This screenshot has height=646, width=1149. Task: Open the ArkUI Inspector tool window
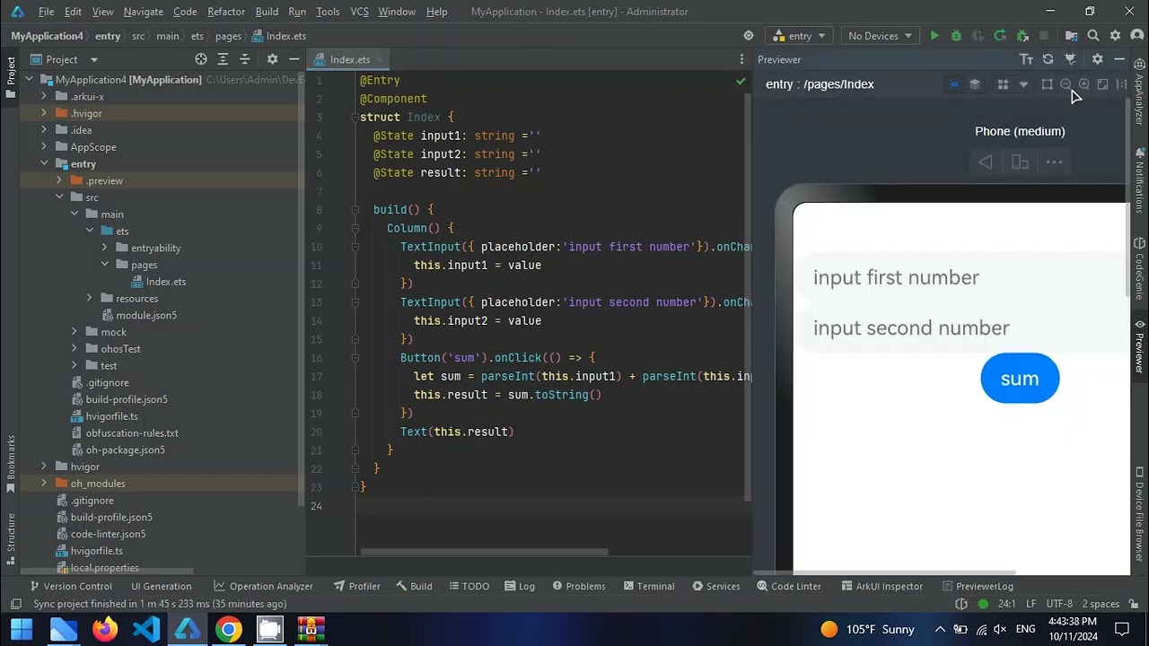(x=882, y=586)
